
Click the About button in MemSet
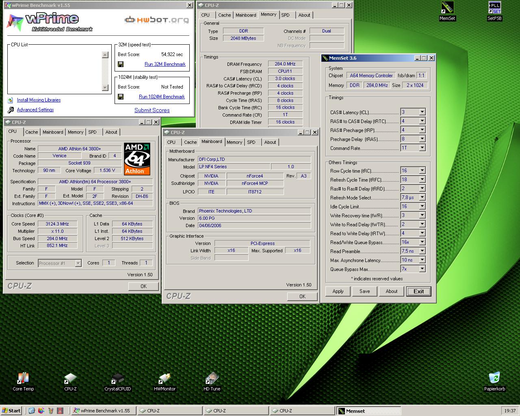pos(392,291)
